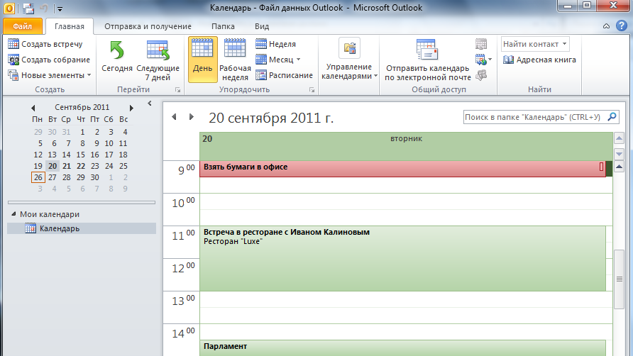Switch to Расписание view
This screenshot has height=356, width=633.
click(x=284, y=75)
